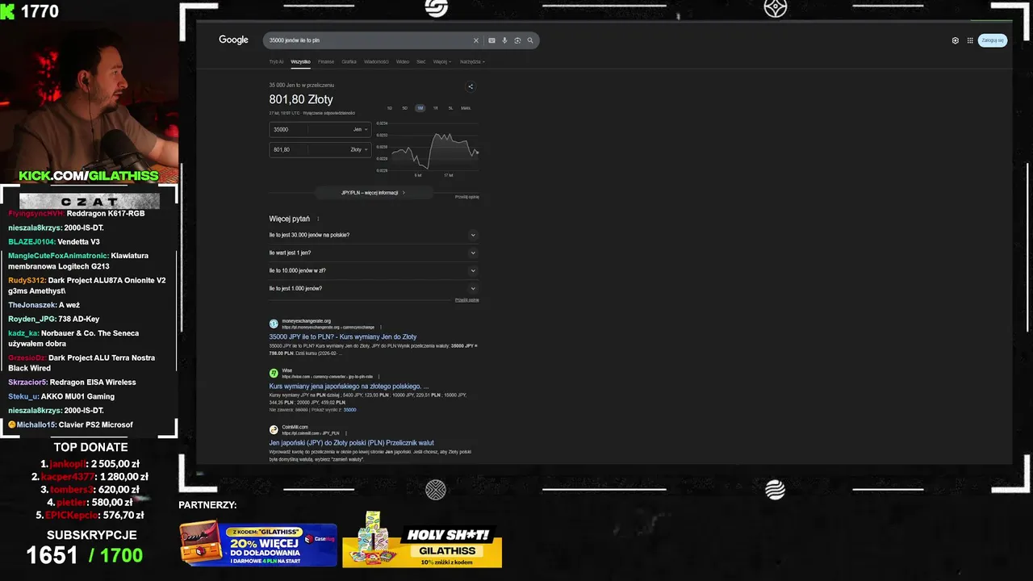This screenshot has width=1033, height=581.
Task: Open more options for CoinMill.com result
Action: tap(345, 433)
